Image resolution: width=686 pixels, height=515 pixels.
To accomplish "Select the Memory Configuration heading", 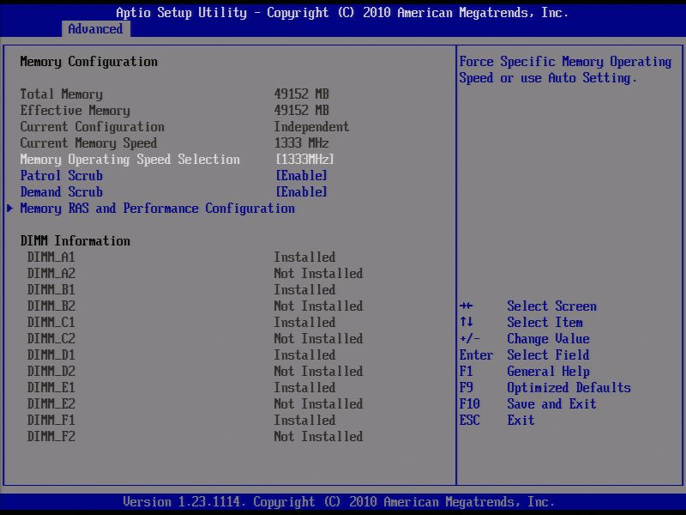I will pos(92,61).
